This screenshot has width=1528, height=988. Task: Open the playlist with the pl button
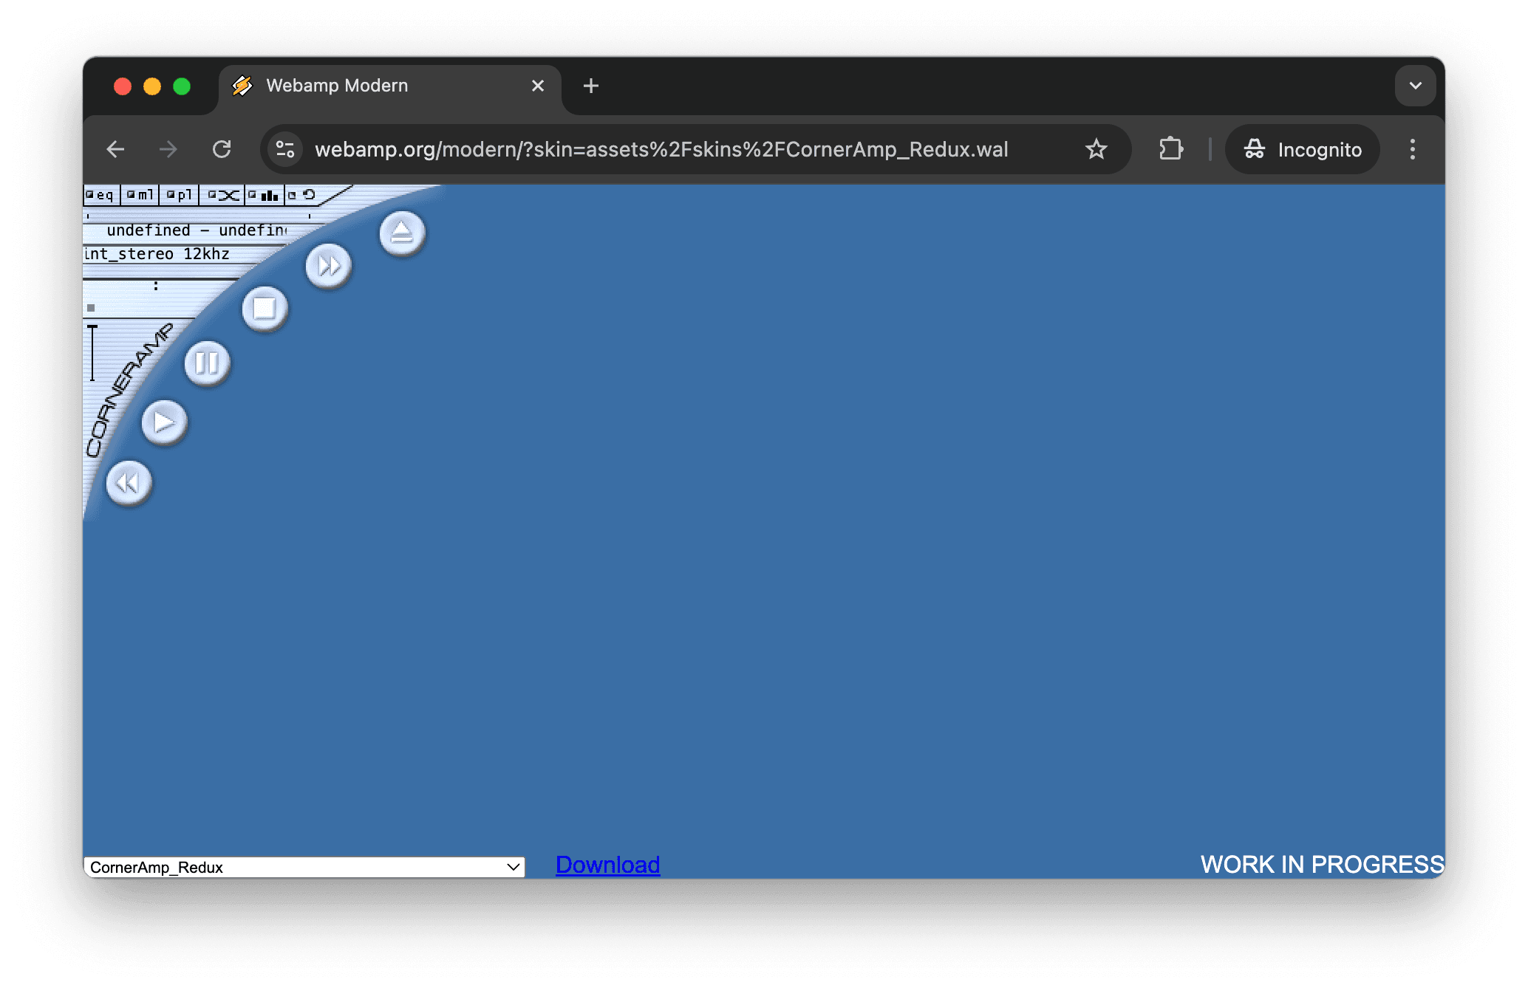tap(185, 194)
